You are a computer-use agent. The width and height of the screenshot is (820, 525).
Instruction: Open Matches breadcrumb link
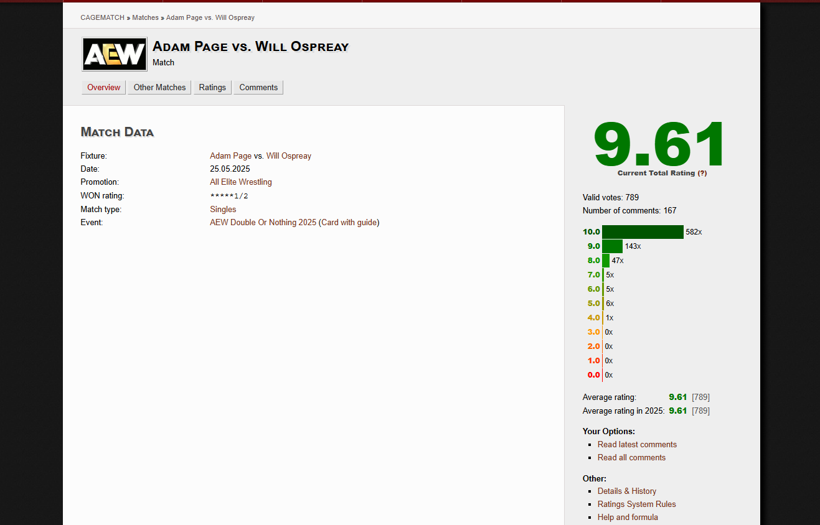[x=145, y=17]
